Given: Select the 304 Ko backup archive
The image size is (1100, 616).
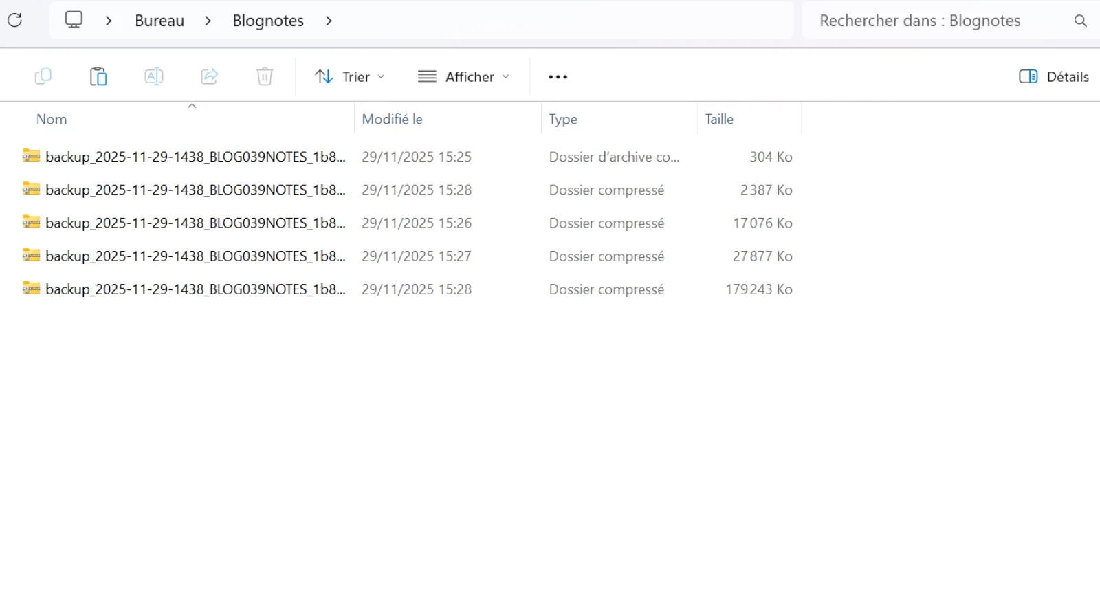Looking at the screenshot, I should (195, 157).
